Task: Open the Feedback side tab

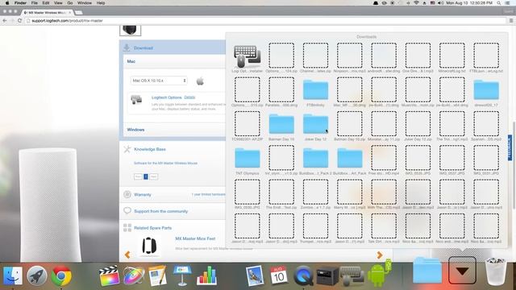Action: (x=510, y=147)
